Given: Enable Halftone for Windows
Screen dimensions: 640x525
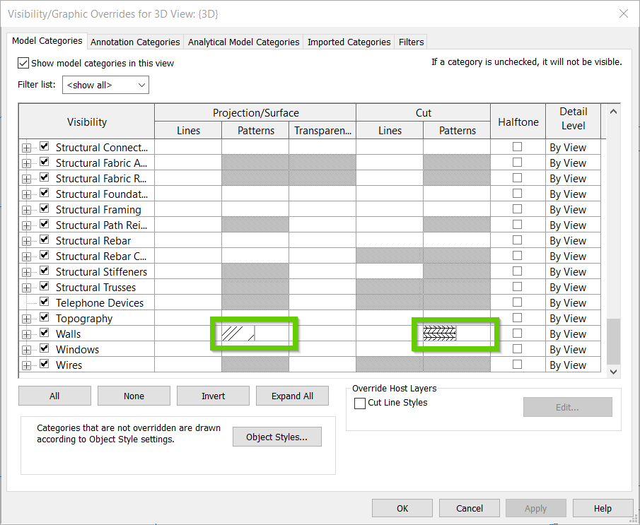Looking at the screenshot, I should [517, 348].
